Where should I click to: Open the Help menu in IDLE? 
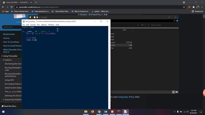click(57, 25)
